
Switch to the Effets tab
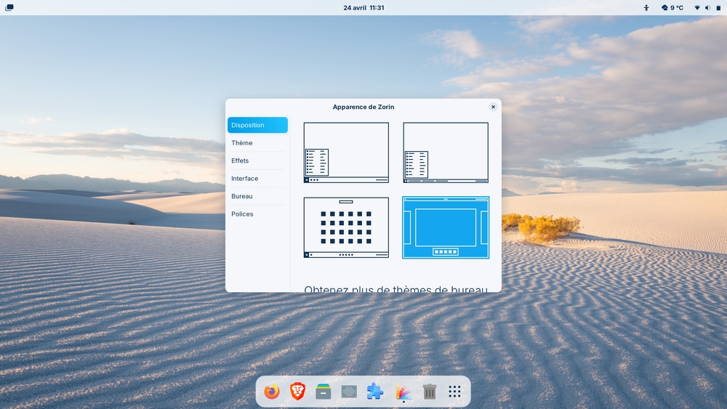240,161
